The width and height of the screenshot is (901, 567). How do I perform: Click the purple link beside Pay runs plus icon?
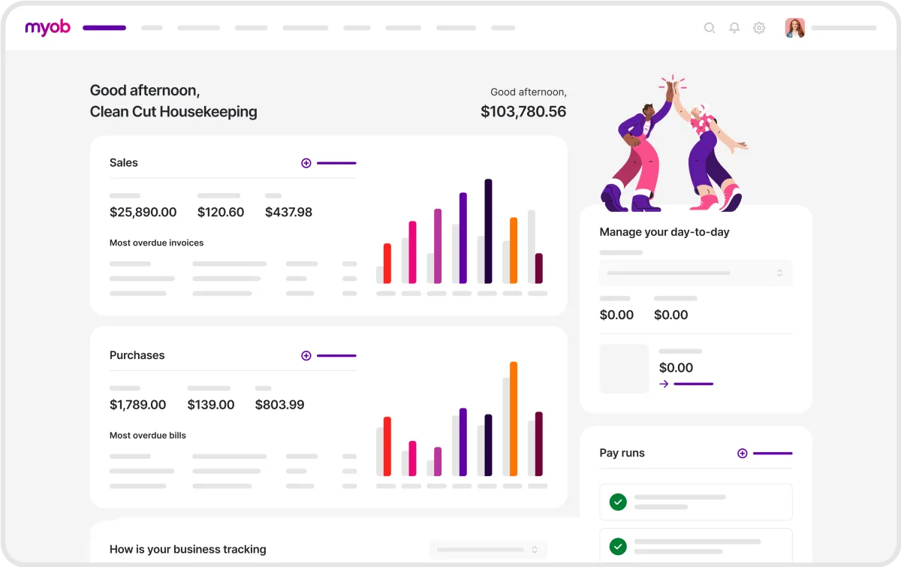coord(773,454)
